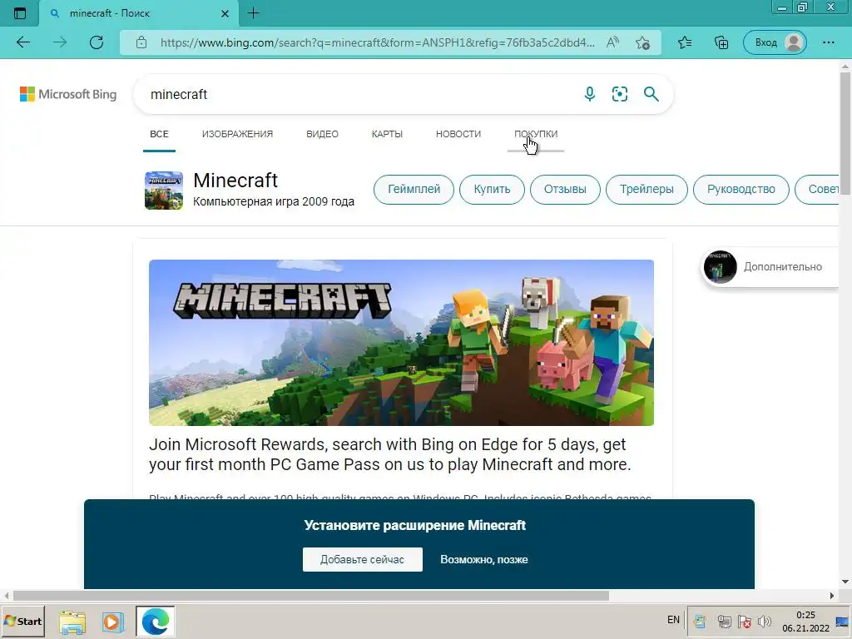Open a new browser tab
The image size is (852, 639).
tap(253, 13)
